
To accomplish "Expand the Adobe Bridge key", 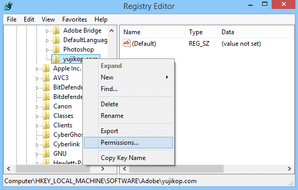I will tap(47, 31).
